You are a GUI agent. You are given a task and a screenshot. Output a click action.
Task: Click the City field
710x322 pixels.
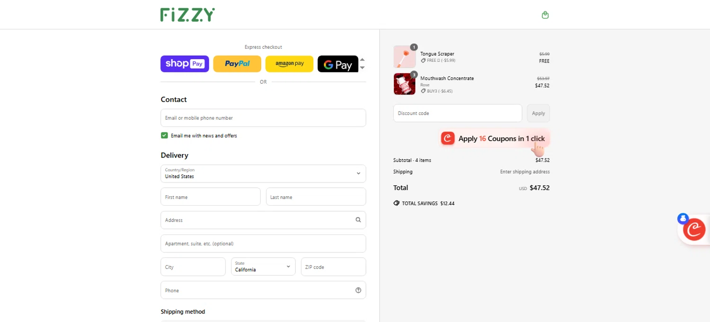coord(193,267)
